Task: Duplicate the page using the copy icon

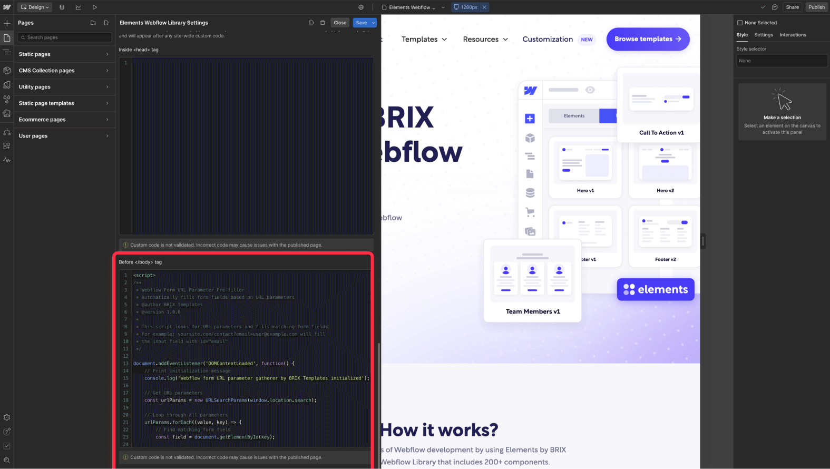Action: pos(311,23)
